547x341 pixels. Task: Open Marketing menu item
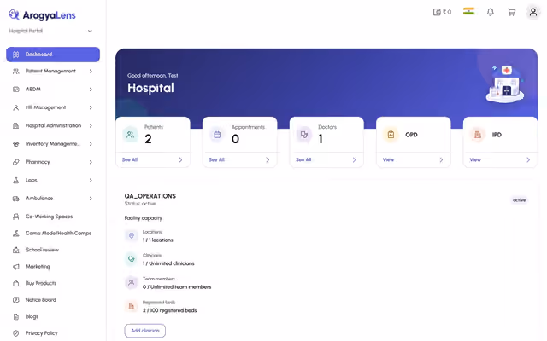coord(53,267)
